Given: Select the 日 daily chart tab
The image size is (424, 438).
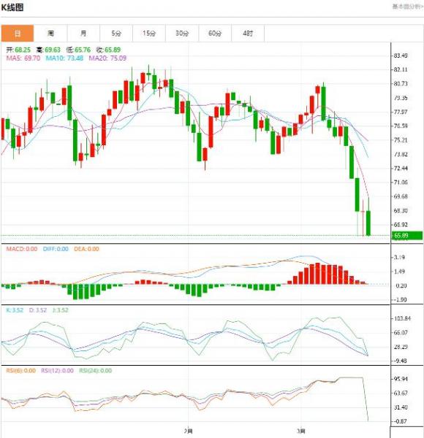Looking at the screenshot, I should click(18, 34).
